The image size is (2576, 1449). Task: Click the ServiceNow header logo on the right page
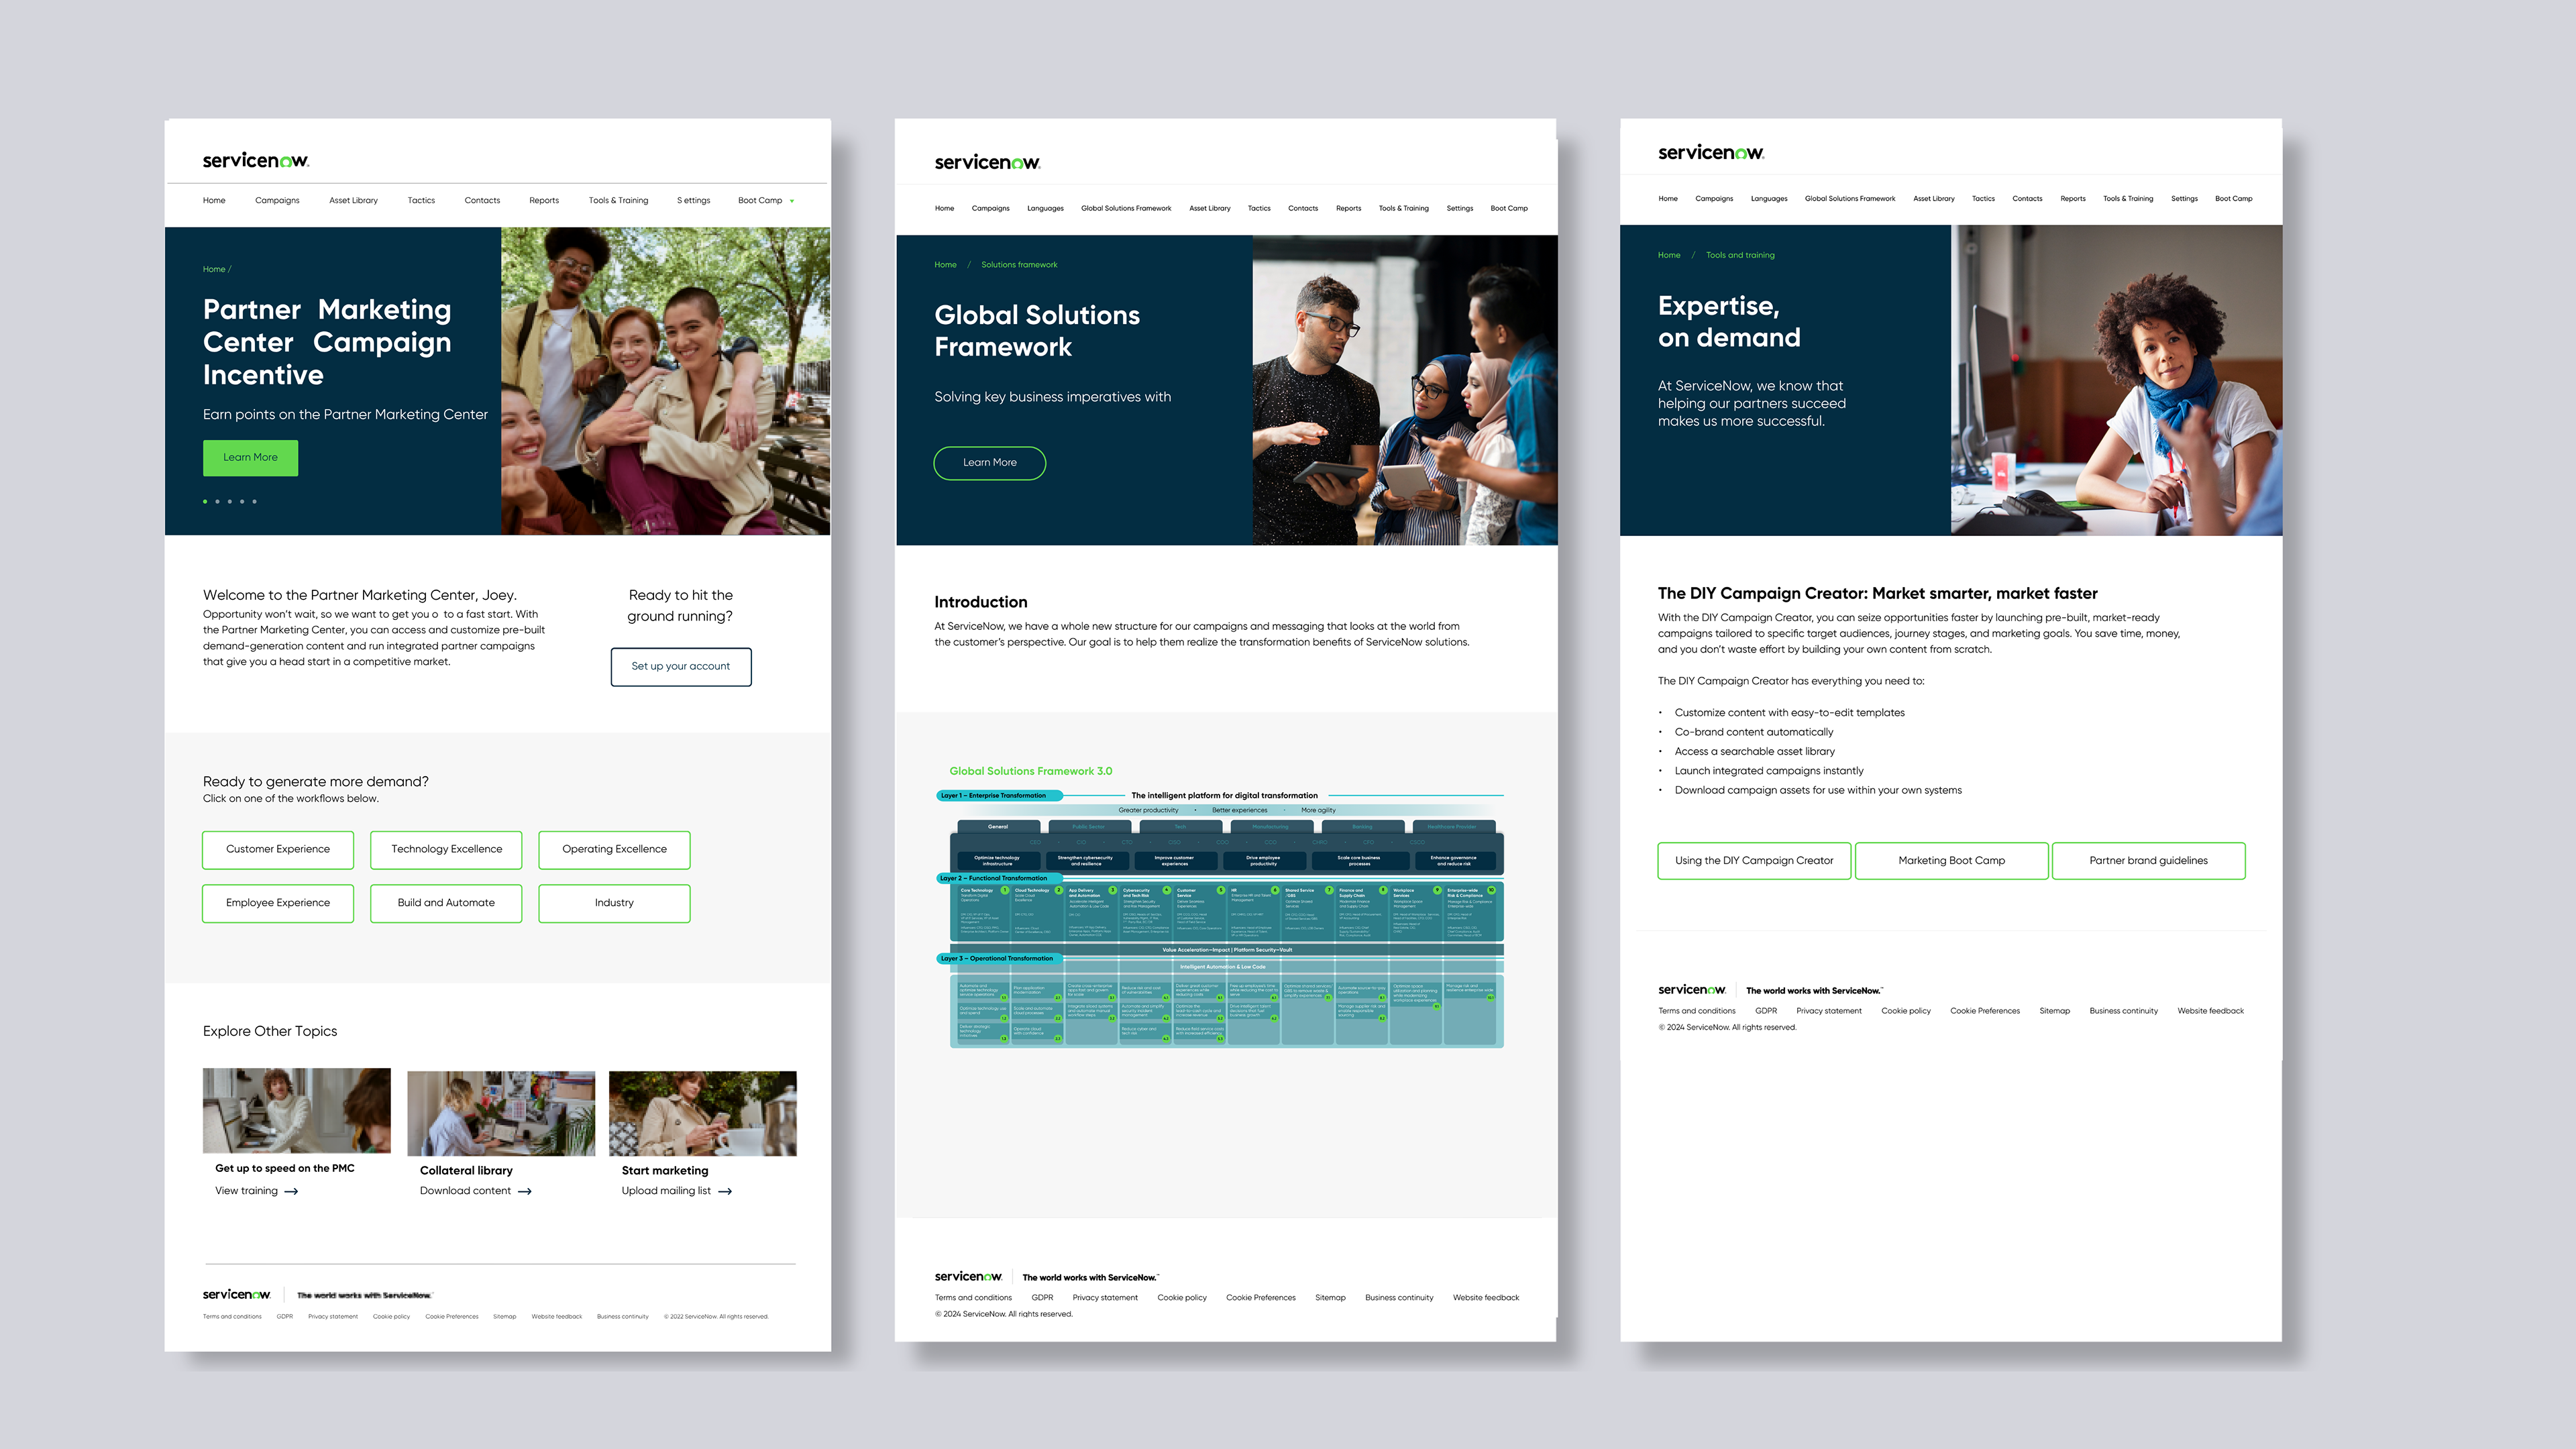click(x=1711, y=152)
